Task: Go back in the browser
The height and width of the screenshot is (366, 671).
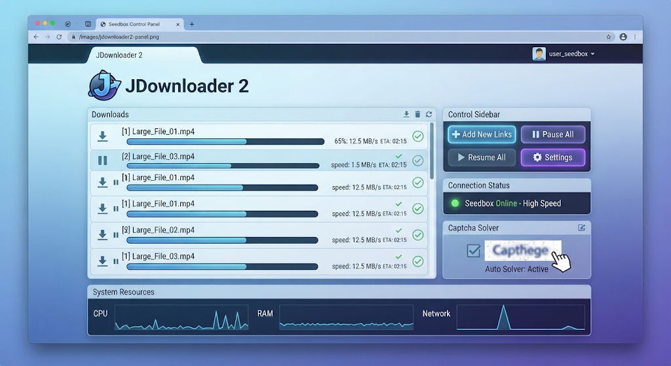Action: [36, 37]
